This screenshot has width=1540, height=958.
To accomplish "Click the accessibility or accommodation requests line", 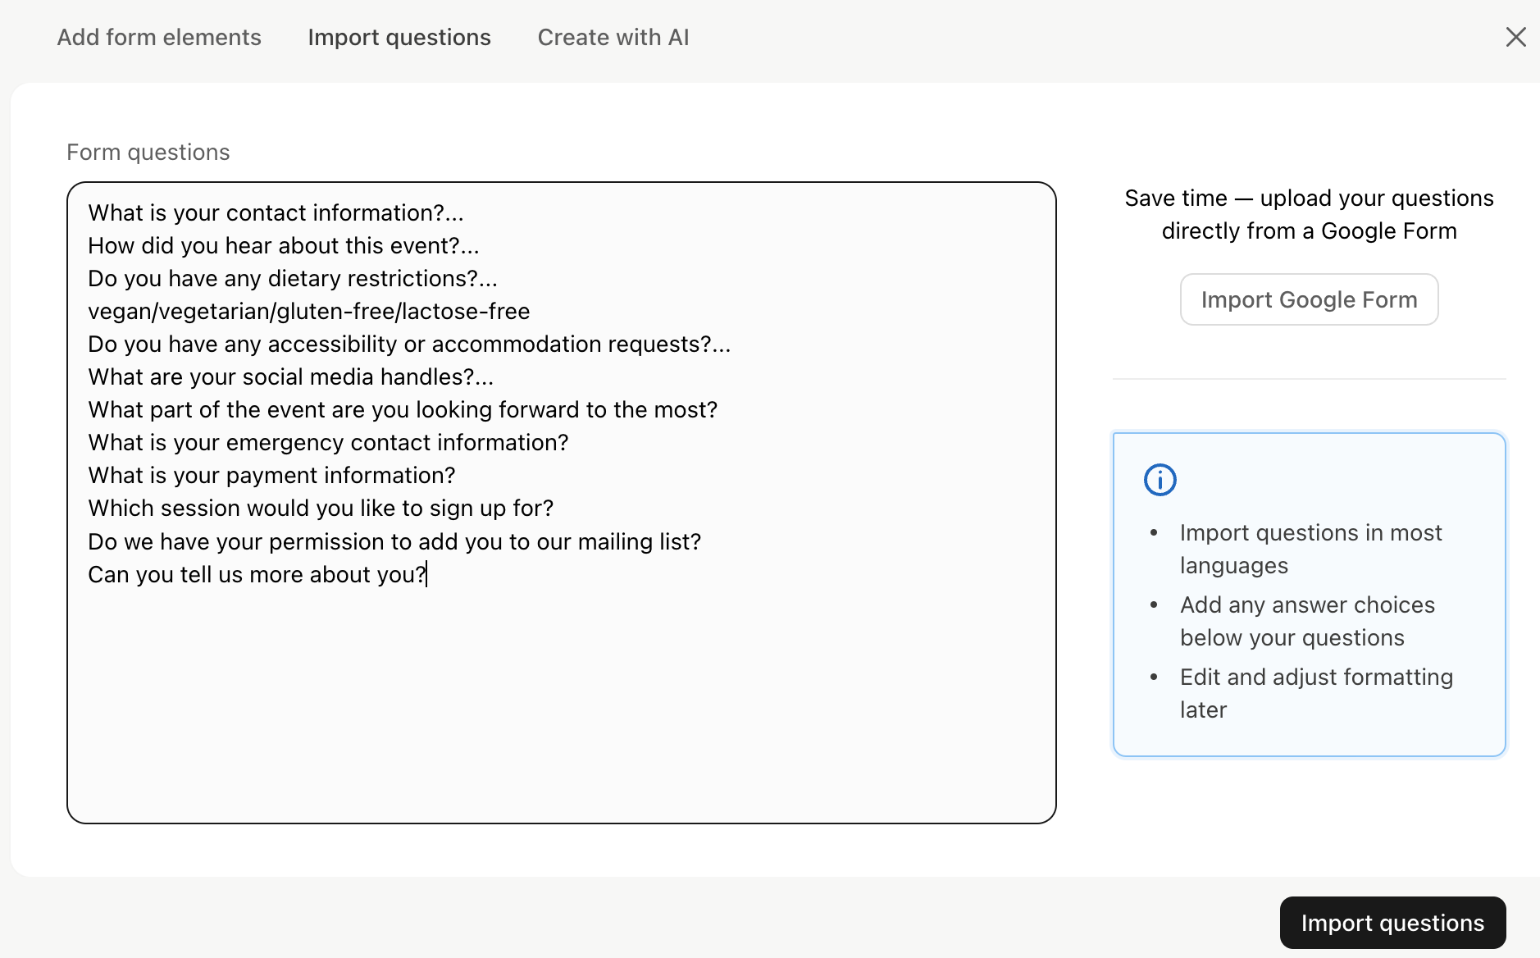I will pos(408,344).
